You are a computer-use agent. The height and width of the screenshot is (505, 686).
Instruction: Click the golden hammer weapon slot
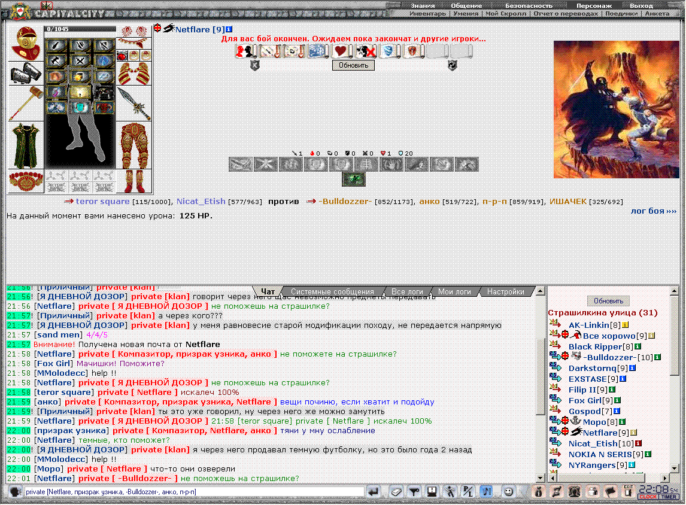click(x=26, y=103)
